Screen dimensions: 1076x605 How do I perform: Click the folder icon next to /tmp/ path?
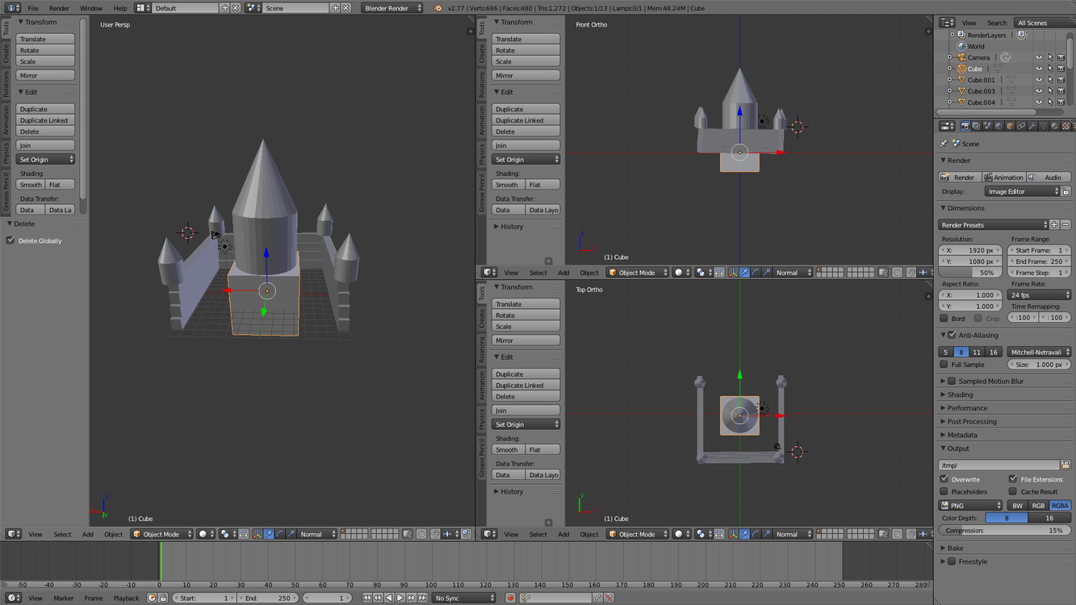click(x=1066, y=465)
